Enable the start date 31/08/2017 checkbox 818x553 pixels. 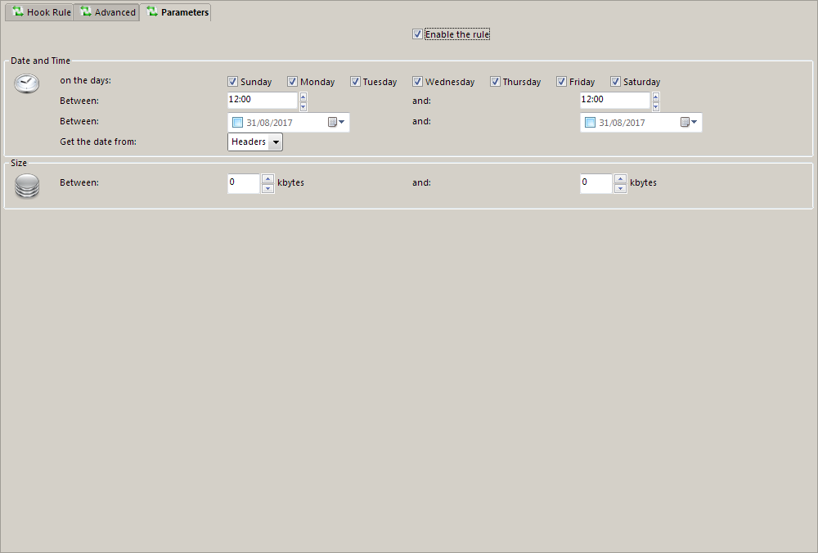[x=237, y=123]
